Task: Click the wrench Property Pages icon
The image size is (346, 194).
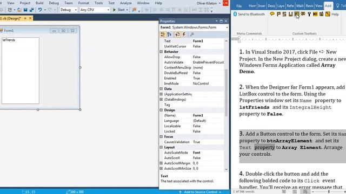Action: [x=192, y=34]
